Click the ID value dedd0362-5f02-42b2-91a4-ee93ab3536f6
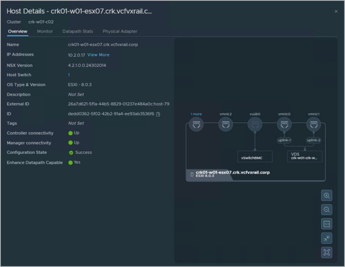Viewport: 345px width, 267px height. 111,114
